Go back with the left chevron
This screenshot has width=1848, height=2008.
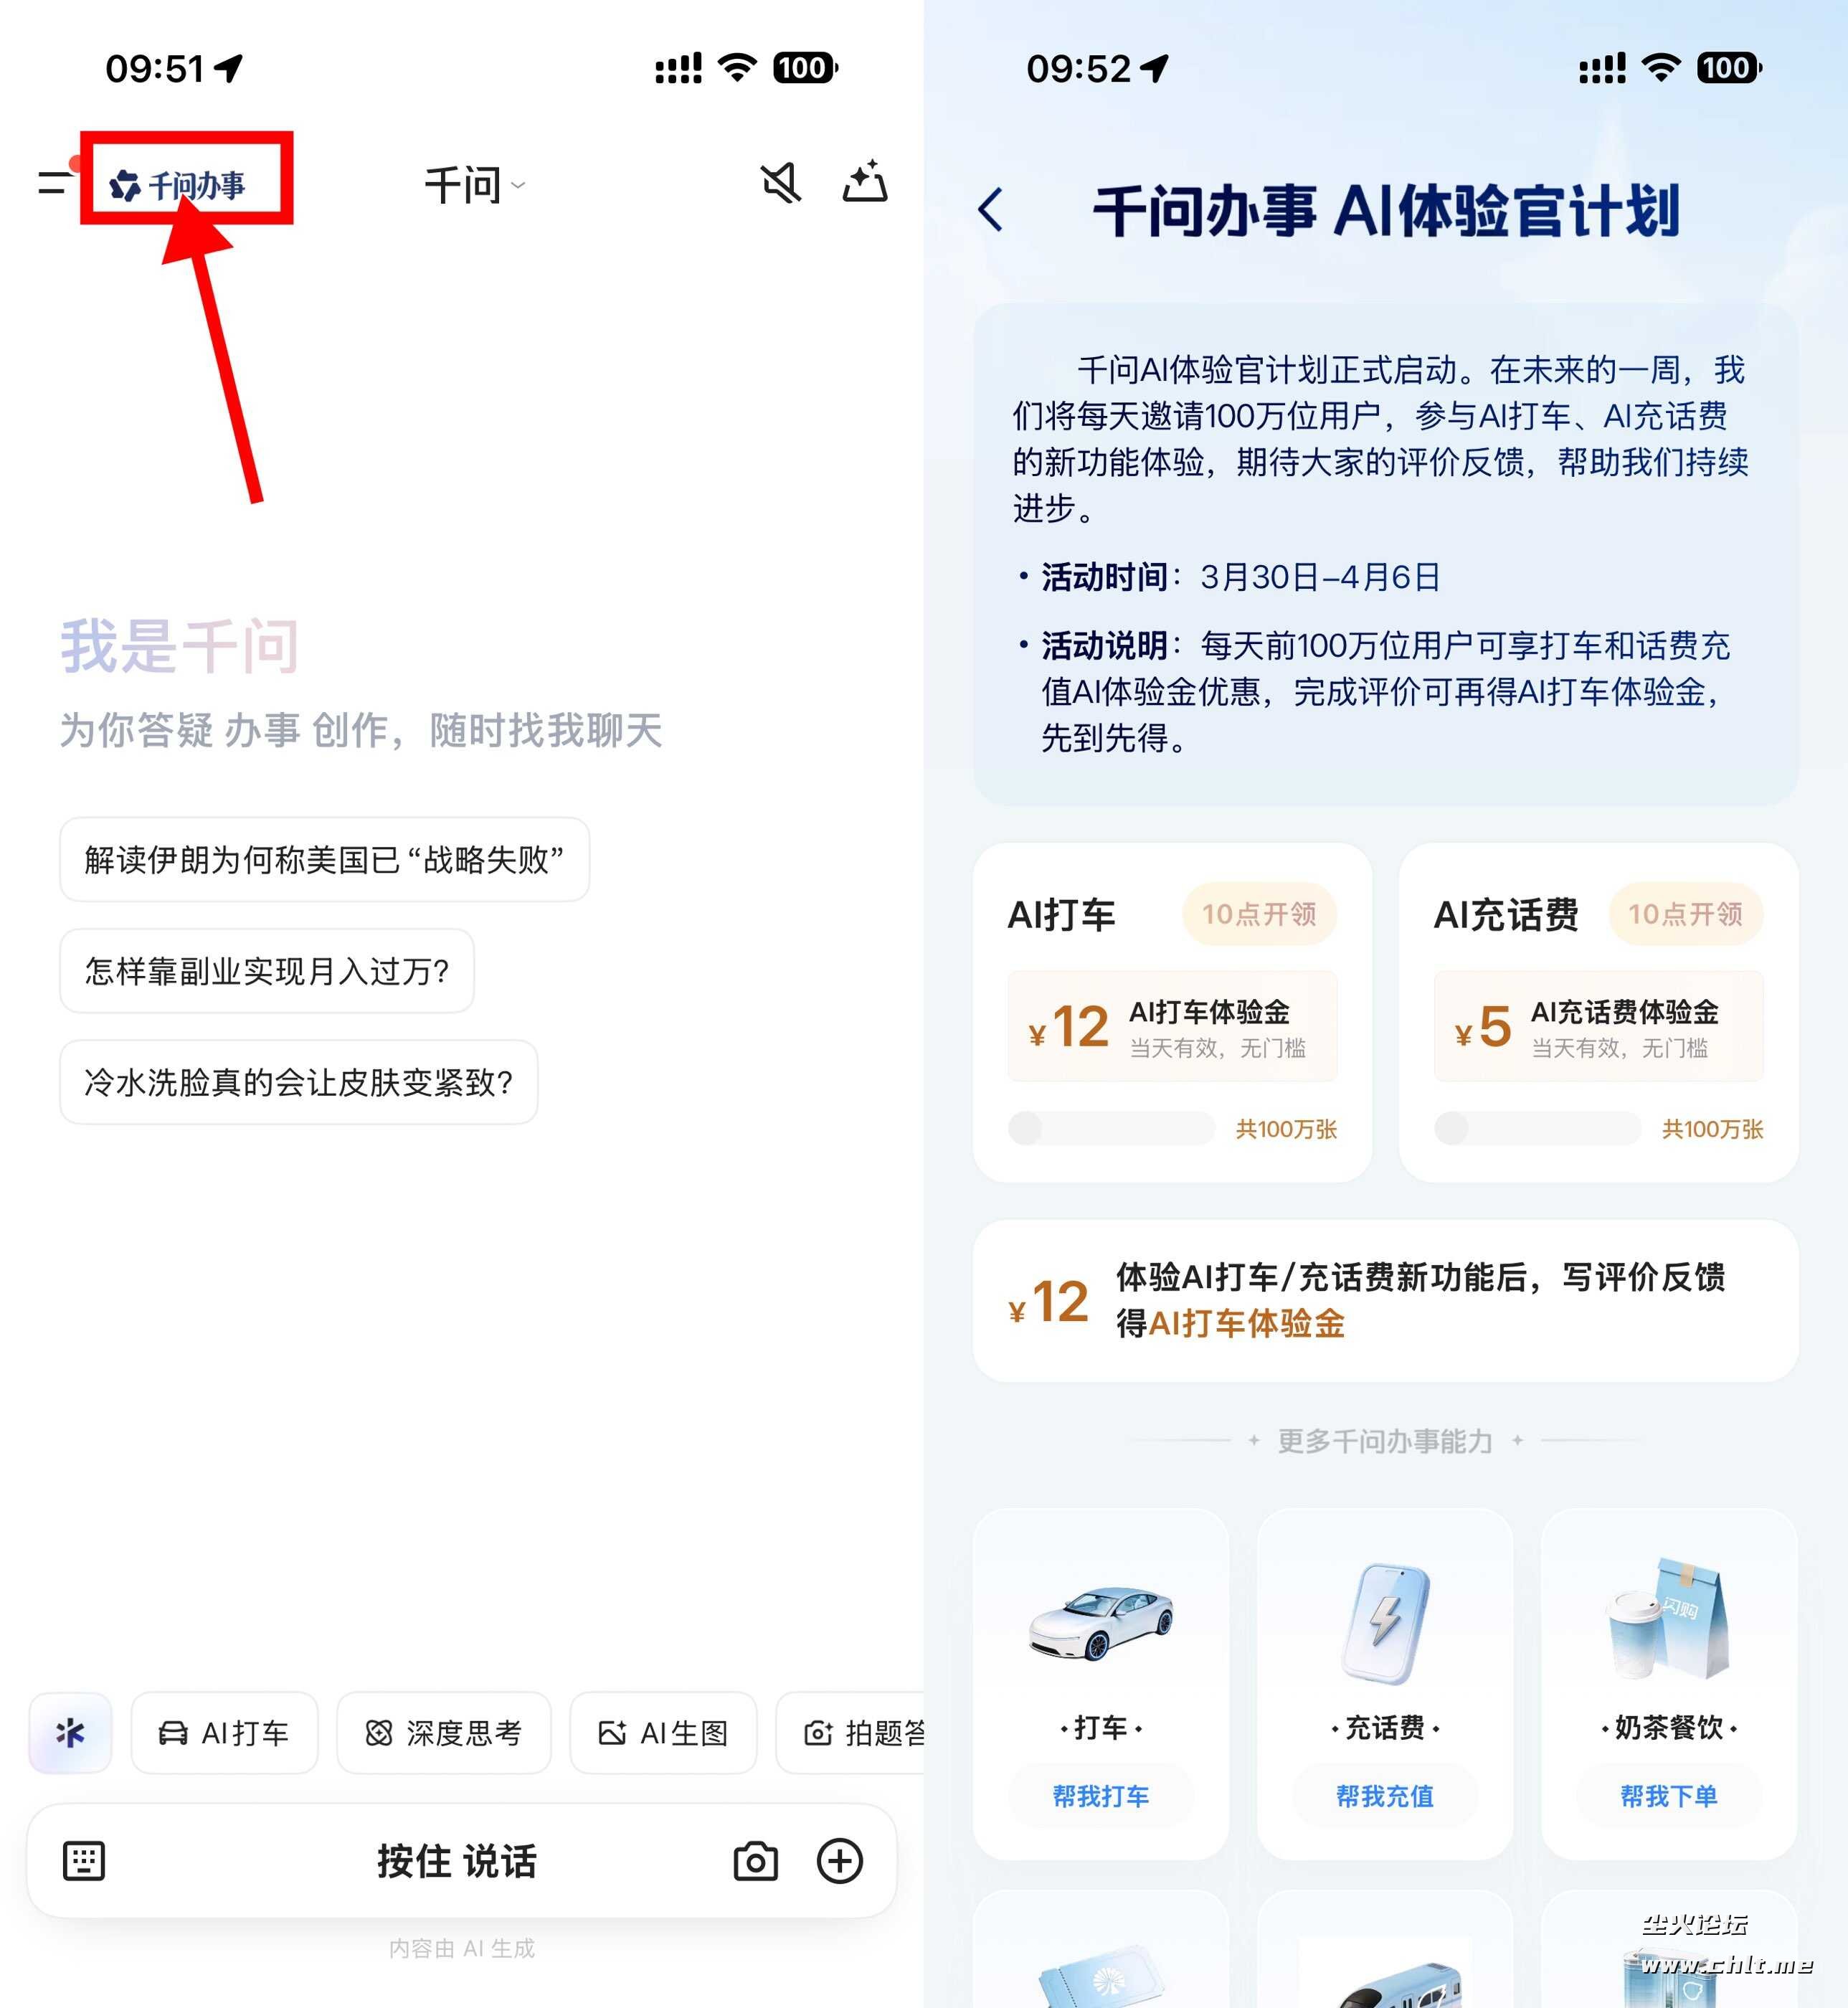(x=990, y=210)
